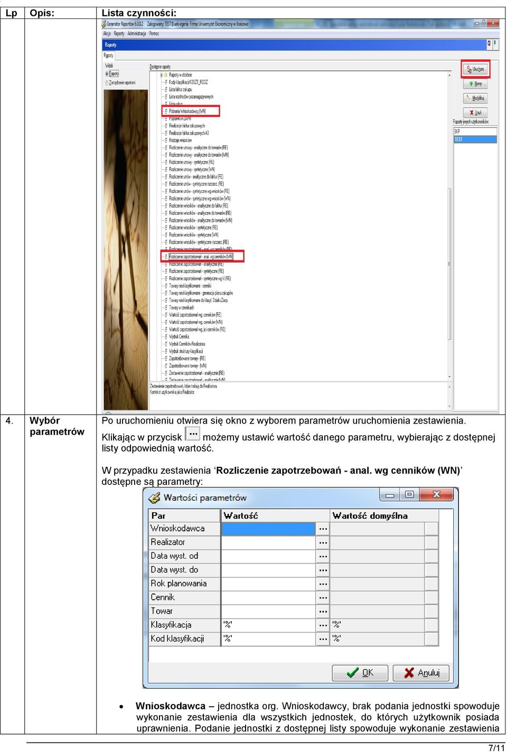Click the default-value button in the Wnioskodawca row
The width and height of the screenshot is (507, 752).
[432, 529]
